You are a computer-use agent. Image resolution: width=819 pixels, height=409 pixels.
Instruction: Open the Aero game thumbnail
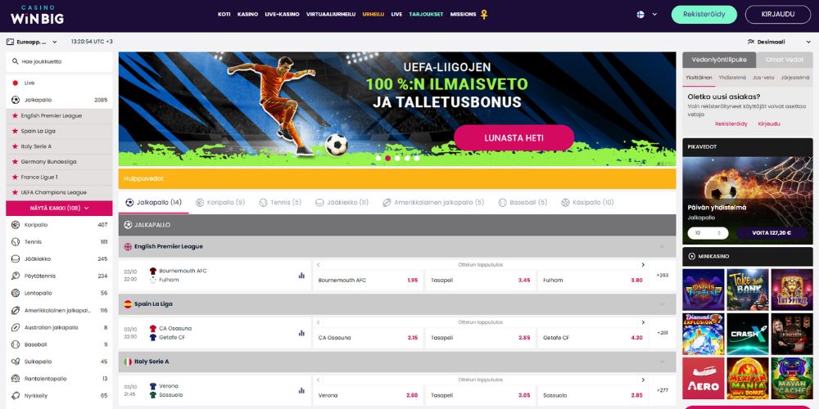[703, 378]
